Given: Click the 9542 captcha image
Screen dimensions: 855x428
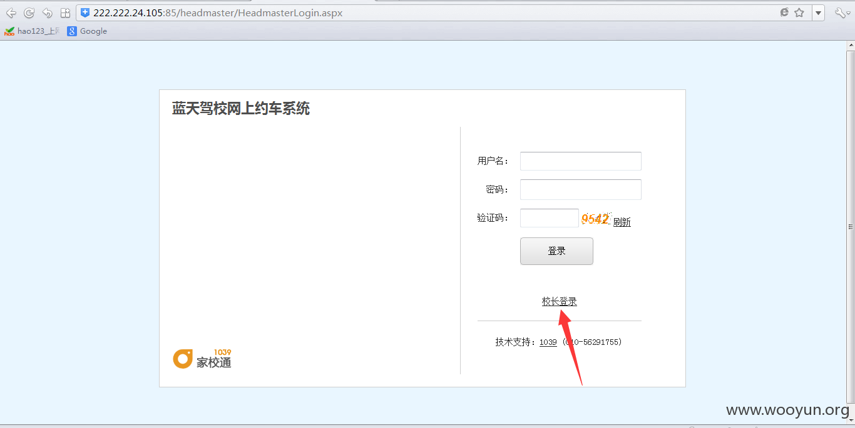Looking at the screenshot, I should tap(595, 219).
